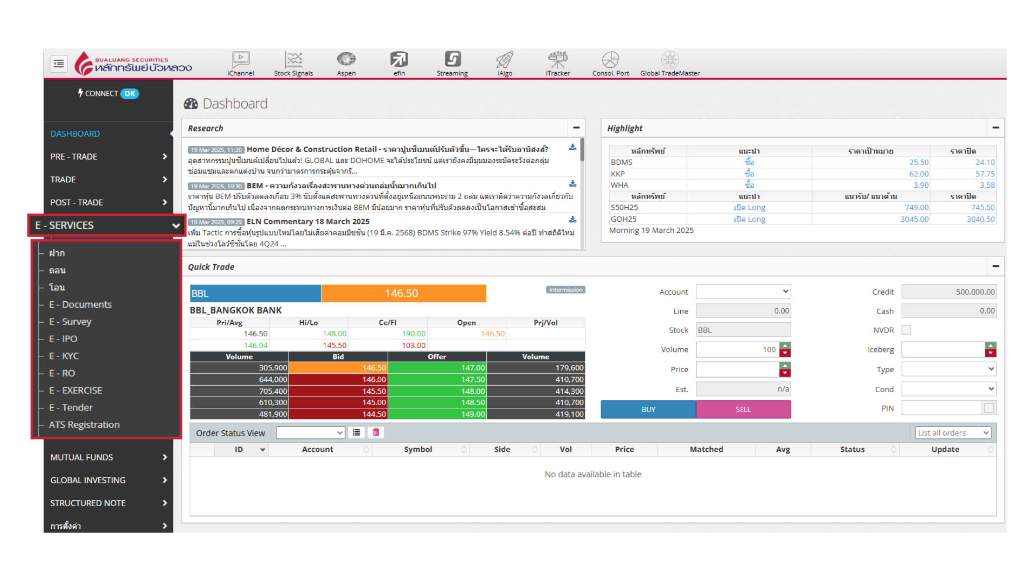Click the SELL button
This screenshot has height=581, width=1034.
[x=743, y=409]
